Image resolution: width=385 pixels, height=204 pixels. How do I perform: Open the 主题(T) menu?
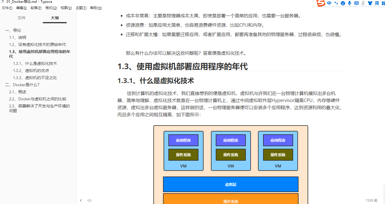[x=81, y=8]
